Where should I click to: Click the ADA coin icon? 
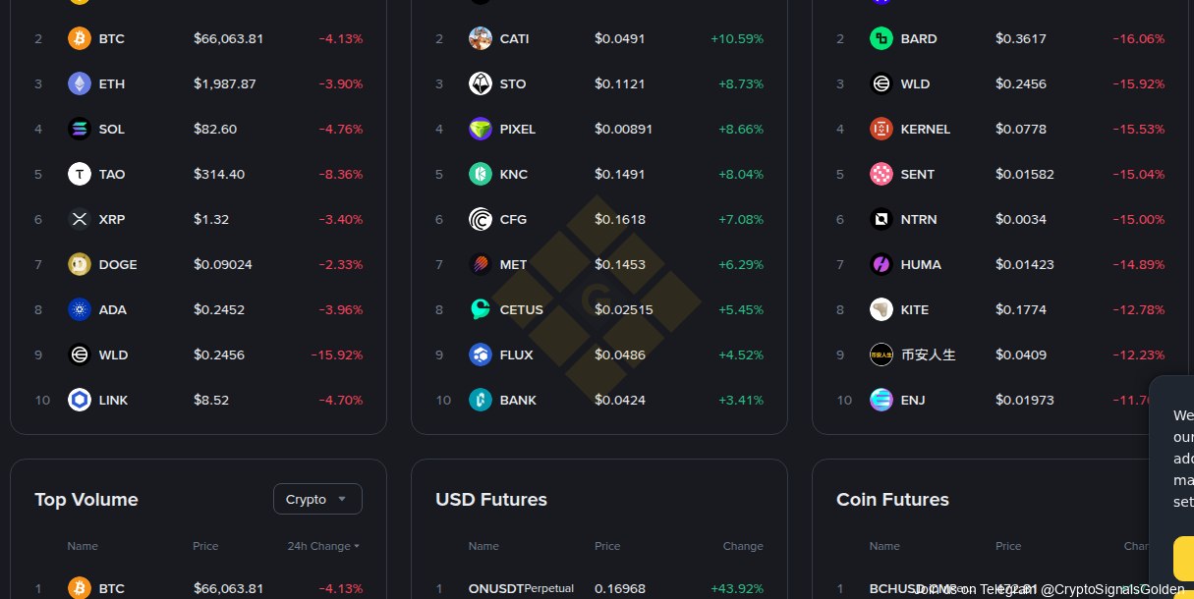pos(80,310)
